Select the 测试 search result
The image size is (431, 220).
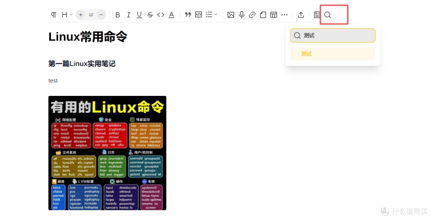pos(333,54)
